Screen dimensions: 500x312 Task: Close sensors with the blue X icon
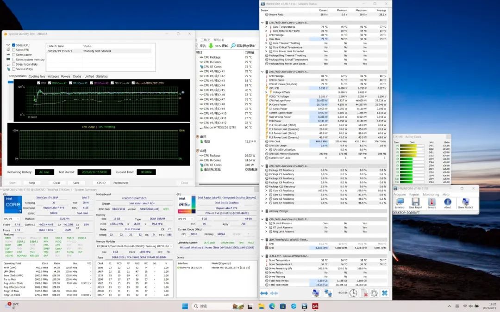385,293
